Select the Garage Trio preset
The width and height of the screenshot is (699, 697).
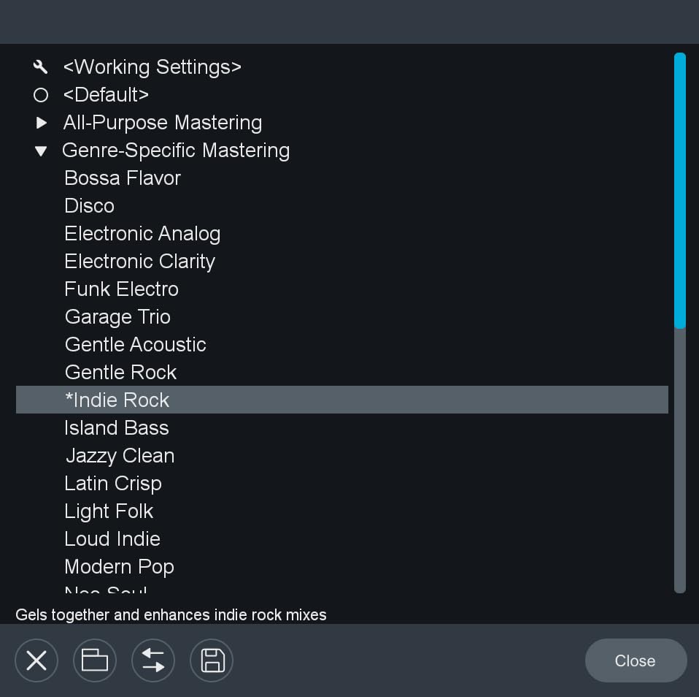117,317
